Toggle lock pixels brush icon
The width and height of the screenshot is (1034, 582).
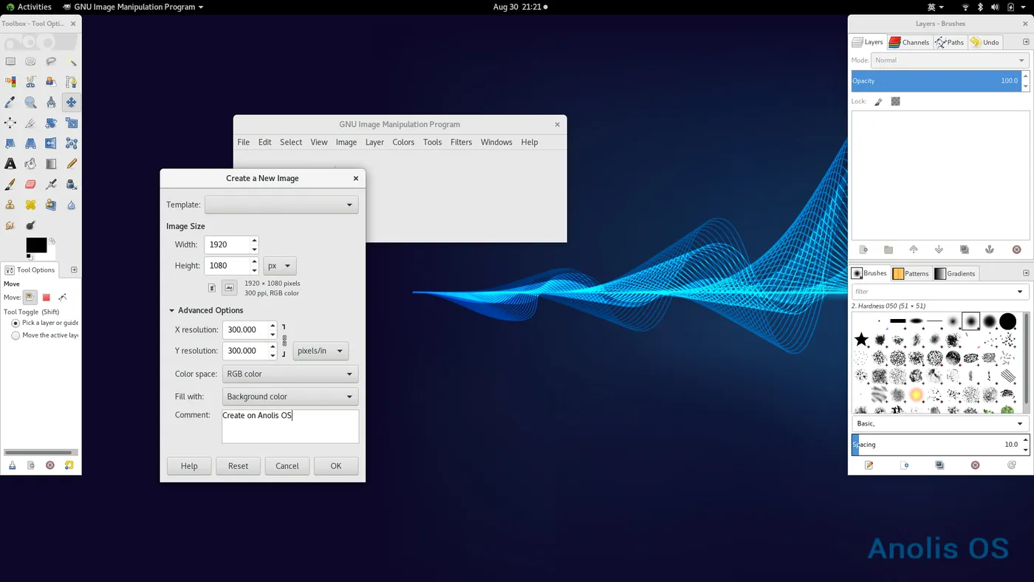(x=878, y=102)
